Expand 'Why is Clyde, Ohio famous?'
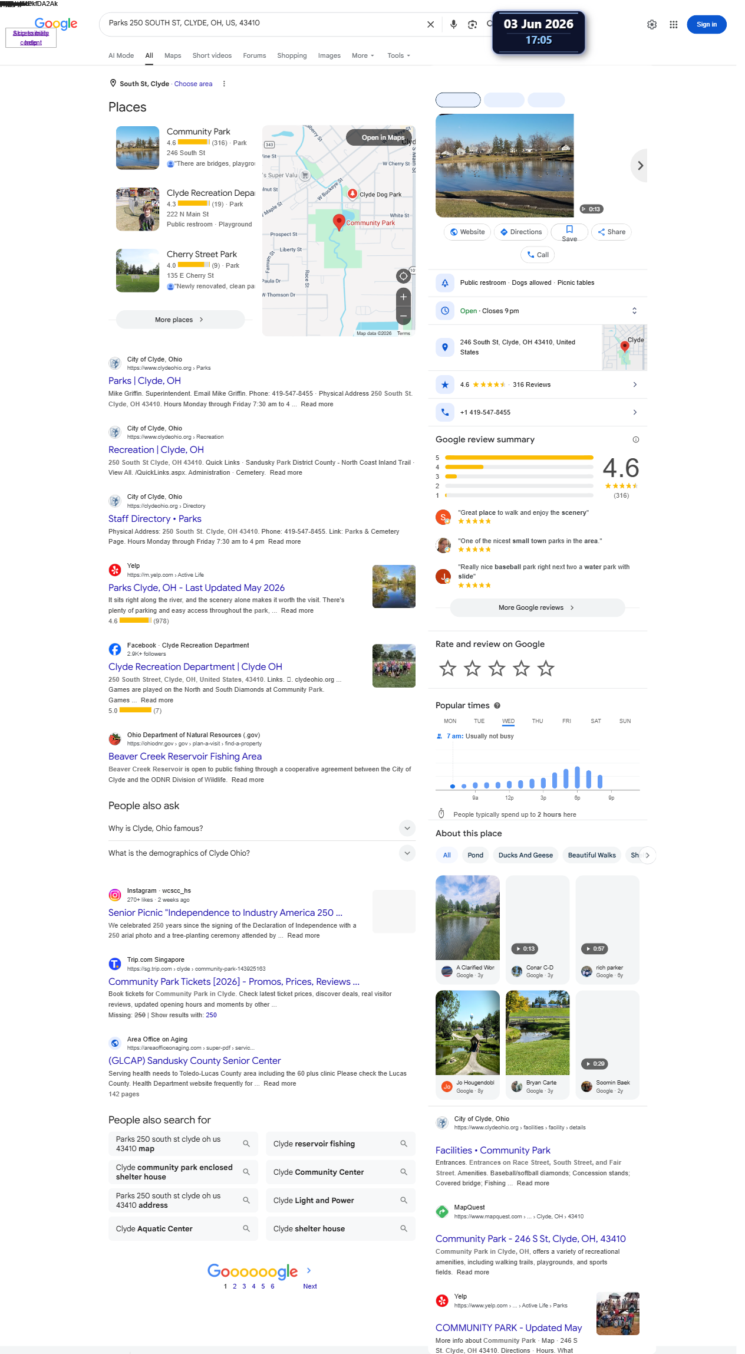Viewport: 745px width, 1354px height. click(x=407, y=828)
